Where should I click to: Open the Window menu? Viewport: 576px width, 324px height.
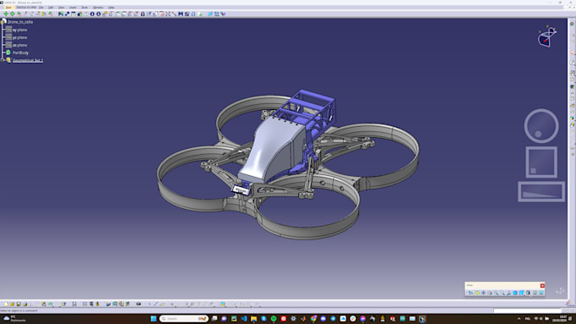click(x=98, y=8)
